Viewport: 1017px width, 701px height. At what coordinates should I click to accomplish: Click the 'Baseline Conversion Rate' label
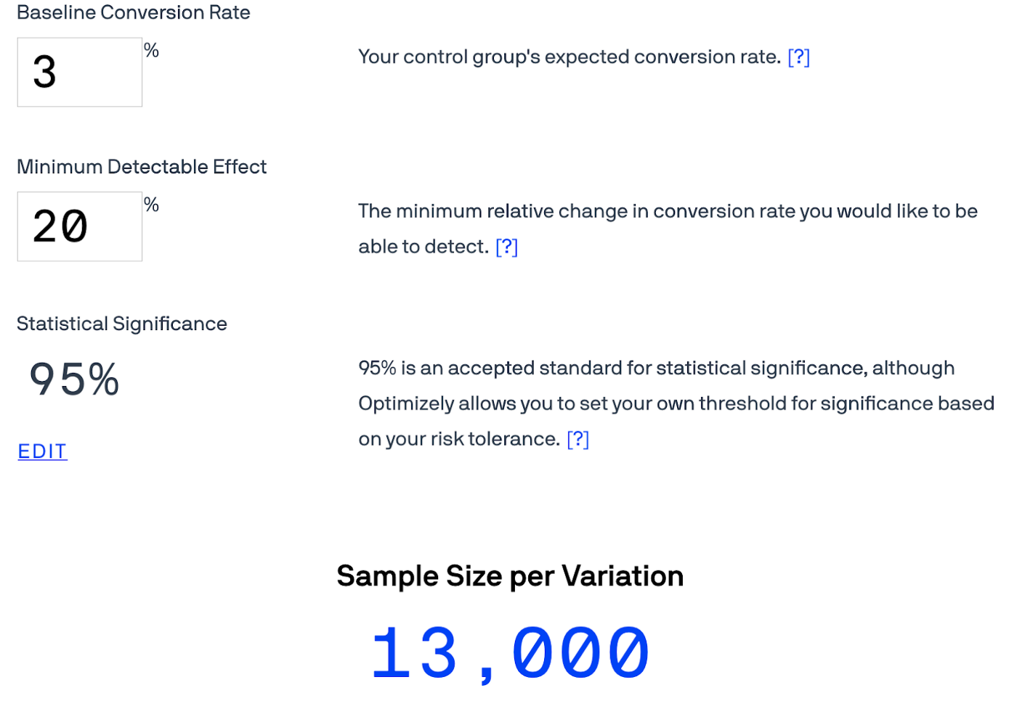[x=133, y=13]
